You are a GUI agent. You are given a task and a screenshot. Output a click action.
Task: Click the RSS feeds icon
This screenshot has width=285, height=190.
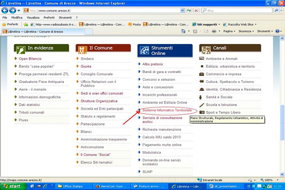pos(195,31)
